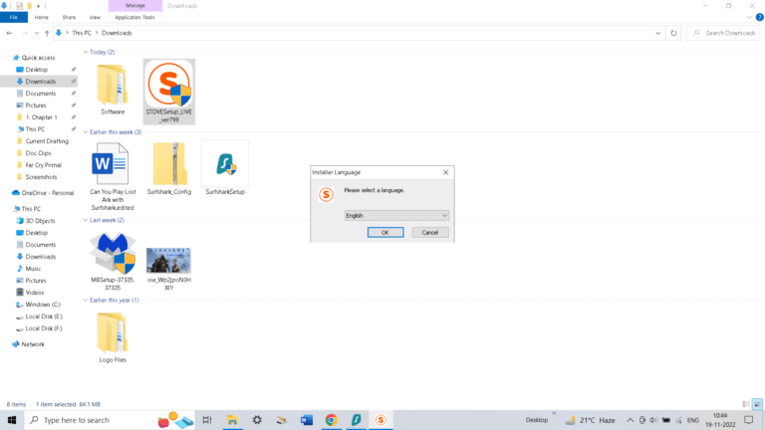Open the Share ribbon tab
Image resolution: width=765 pixels, height=430 pixels.
[x=69, y=17]
